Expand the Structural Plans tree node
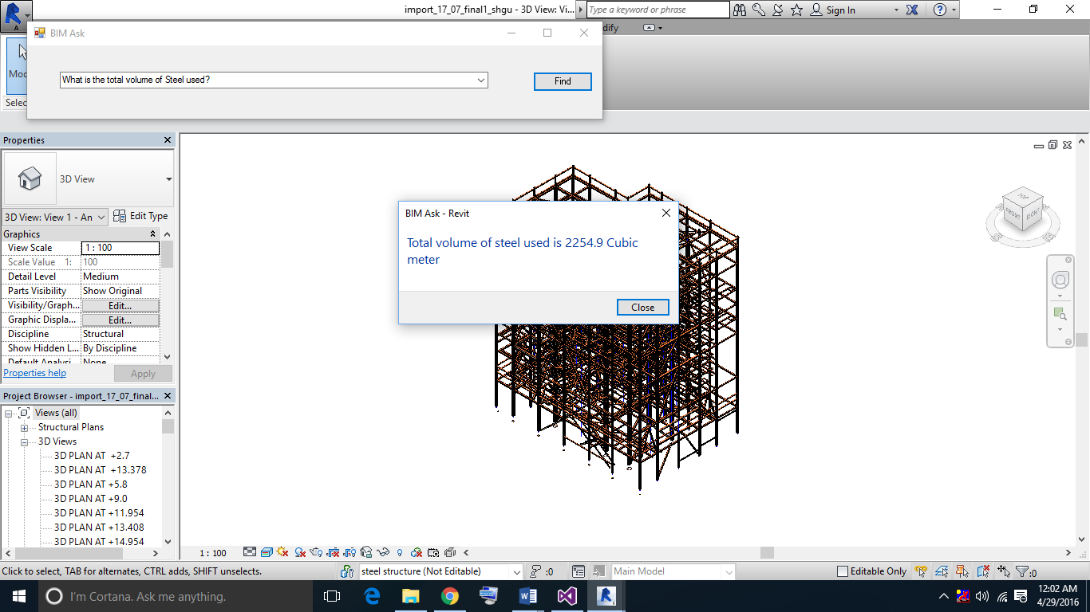This screenshot has height=612, width=1090. (x=24, y=428)
